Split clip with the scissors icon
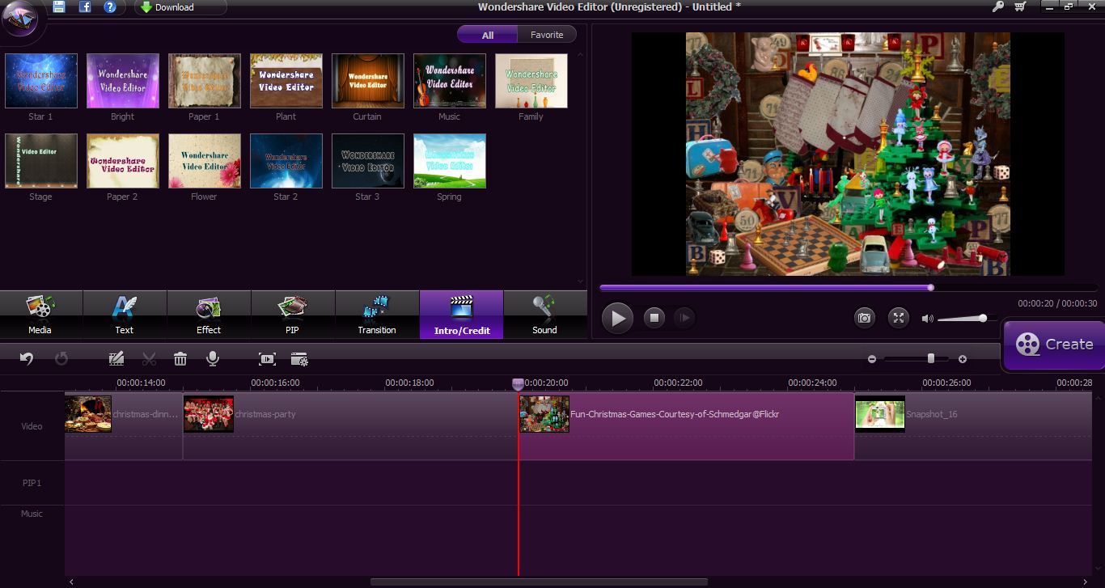 coord(149,358)
